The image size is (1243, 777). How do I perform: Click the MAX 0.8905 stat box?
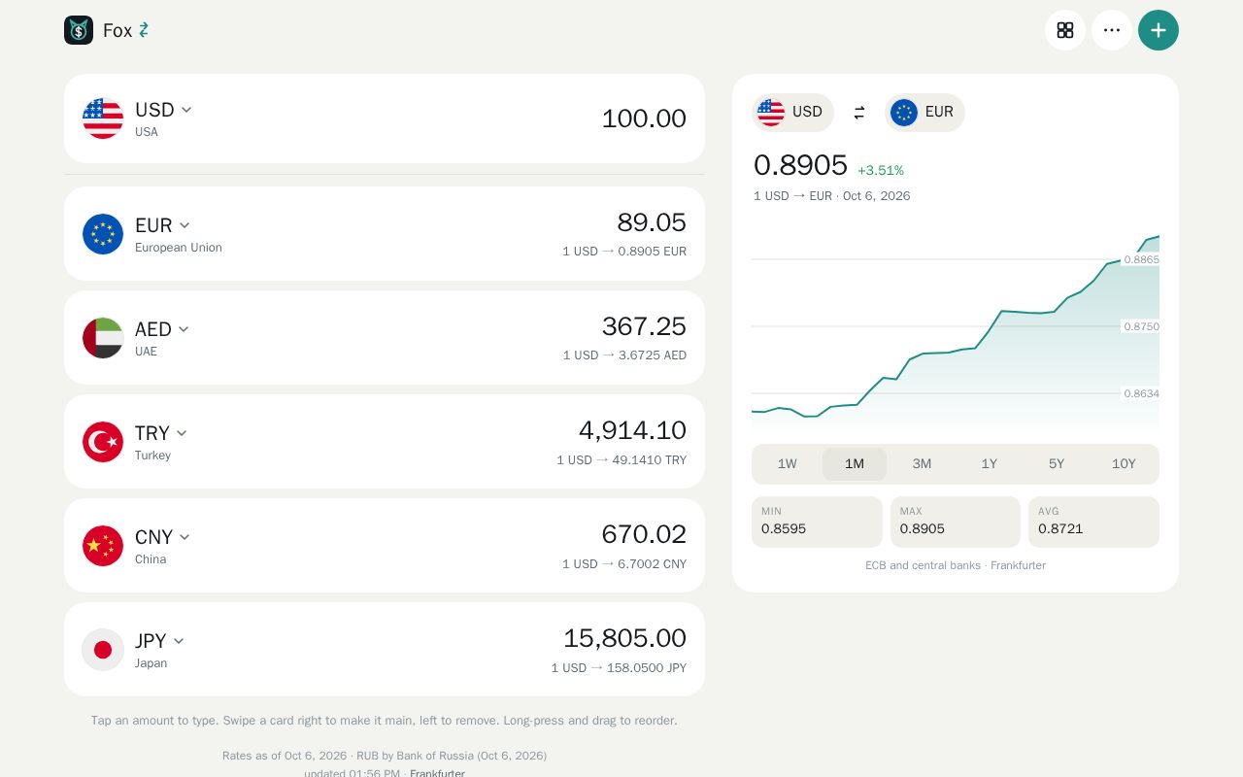956,522
